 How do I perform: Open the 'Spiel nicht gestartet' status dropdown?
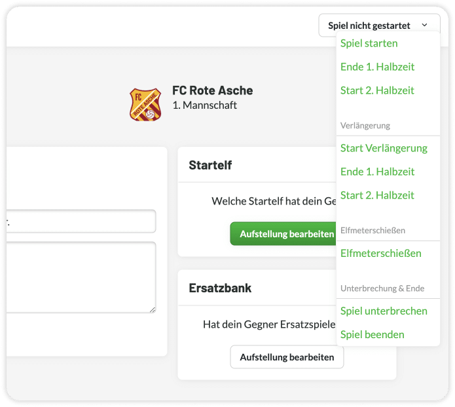click(x=379, y=26)
